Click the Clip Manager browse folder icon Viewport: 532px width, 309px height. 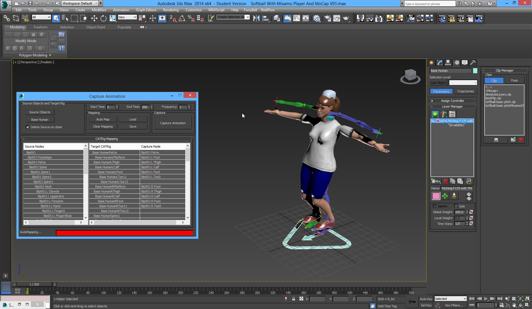coord(513,140)
